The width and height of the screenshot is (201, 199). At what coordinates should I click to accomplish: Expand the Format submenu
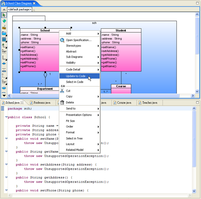[x=79, y=132]
